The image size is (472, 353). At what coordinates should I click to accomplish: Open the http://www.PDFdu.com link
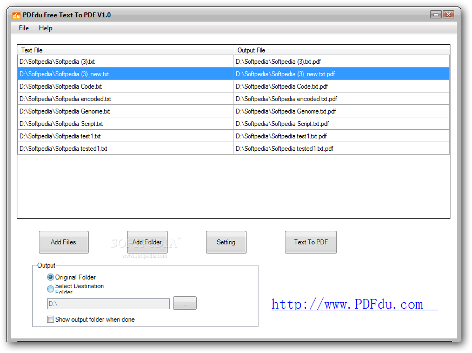point(354,304)
